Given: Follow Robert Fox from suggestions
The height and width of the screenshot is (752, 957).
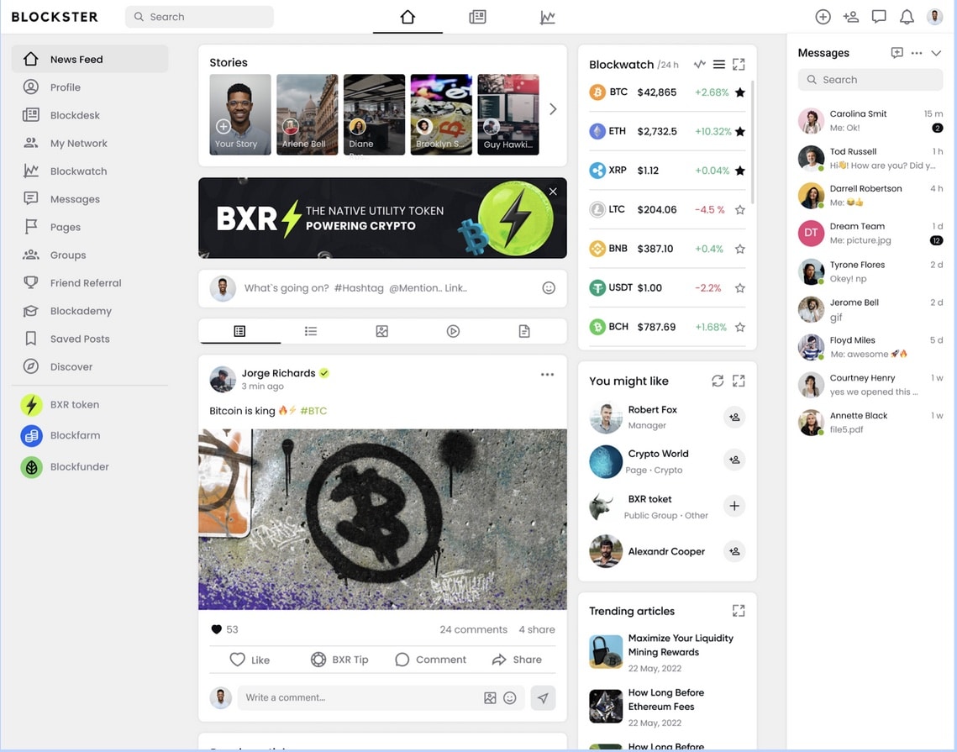Looking at the screenshot, I should pyautogui.click(x=734, y=417).
